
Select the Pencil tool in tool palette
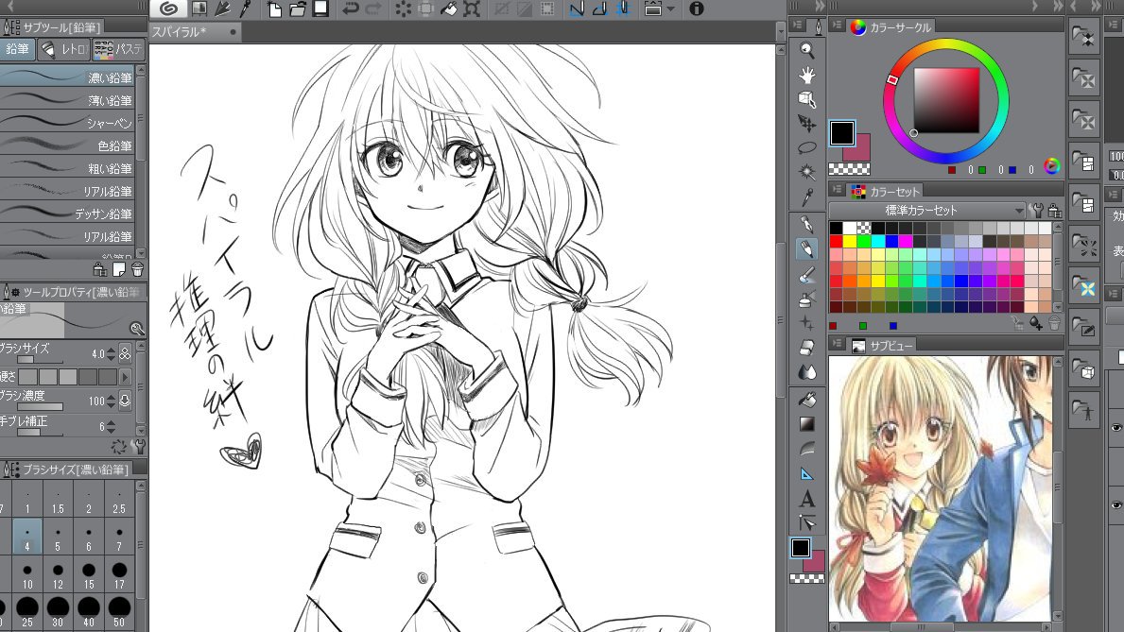[x=807, y=249]
